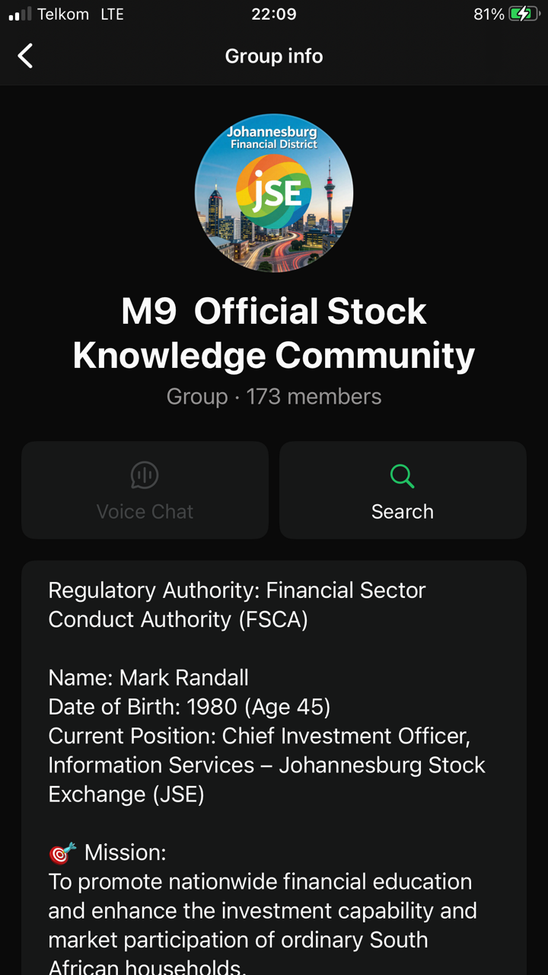Tap the Current Position description text
The width and height of the screenshot is (548, 975).
(x=266, y=765)
